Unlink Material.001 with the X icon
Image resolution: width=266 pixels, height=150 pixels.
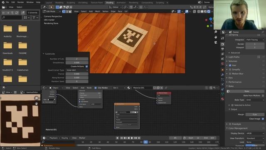click(162, 88)
